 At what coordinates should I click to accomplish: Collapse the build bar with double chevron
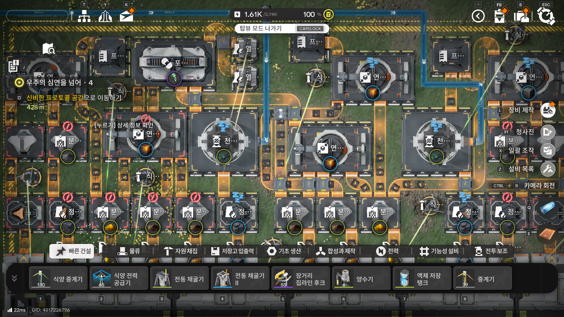tap(14, 278)
